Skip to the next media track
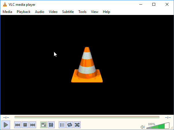The width and height of the screenshot is (174, 130). click(x=33, y=125)
